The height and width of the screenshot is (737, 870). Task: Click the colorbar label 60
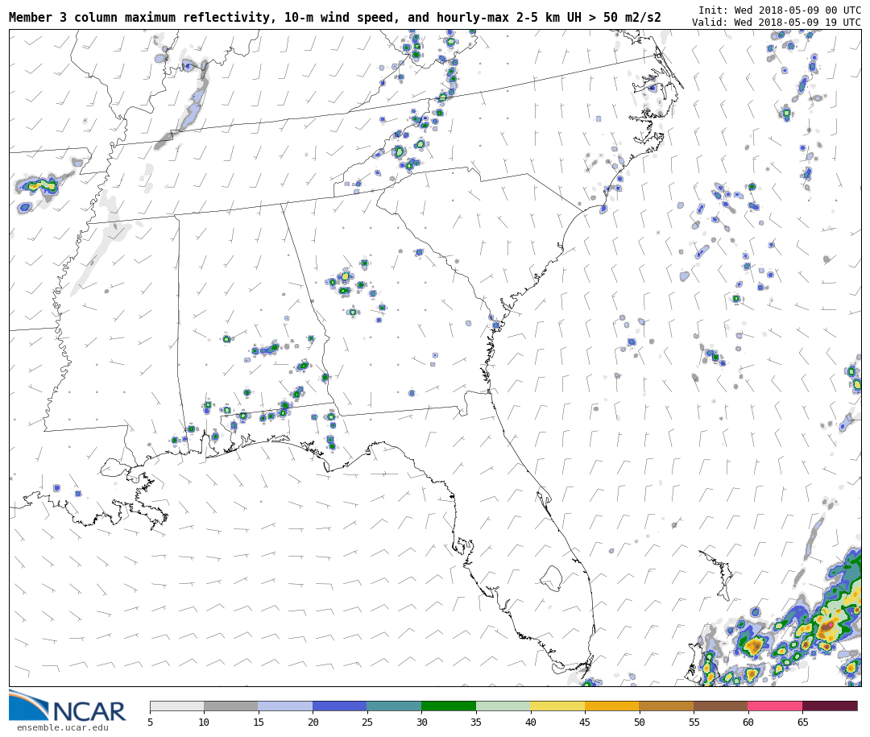748,722
